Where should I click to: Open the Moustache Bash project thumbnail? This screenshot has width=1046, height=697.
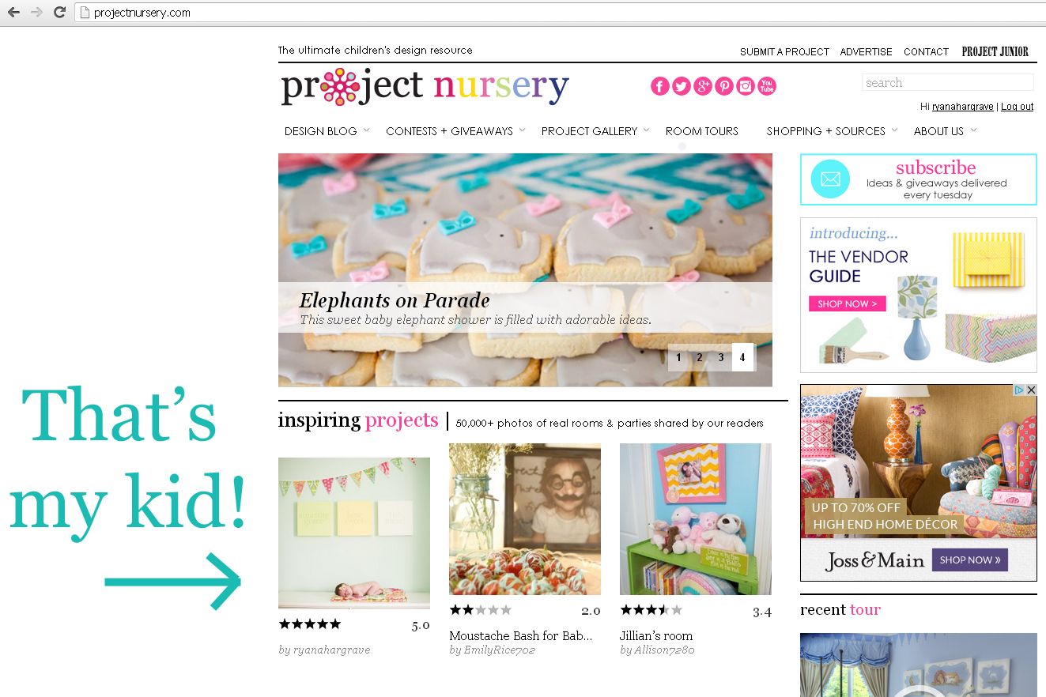tap(525, 519)
